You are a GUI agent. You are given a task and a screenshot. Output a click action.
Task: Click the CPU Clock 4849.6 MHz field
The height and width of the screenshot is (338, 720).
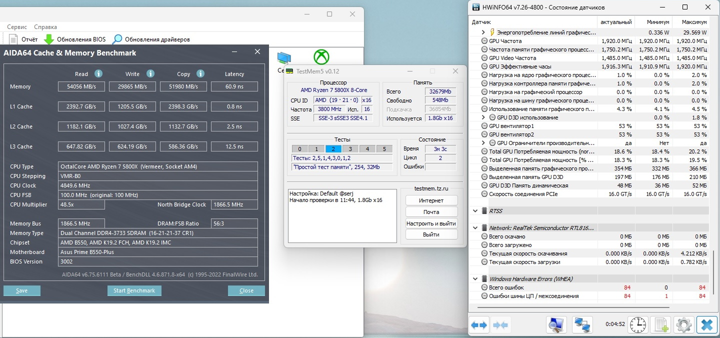pyautogui.click(x=158, y=185)
